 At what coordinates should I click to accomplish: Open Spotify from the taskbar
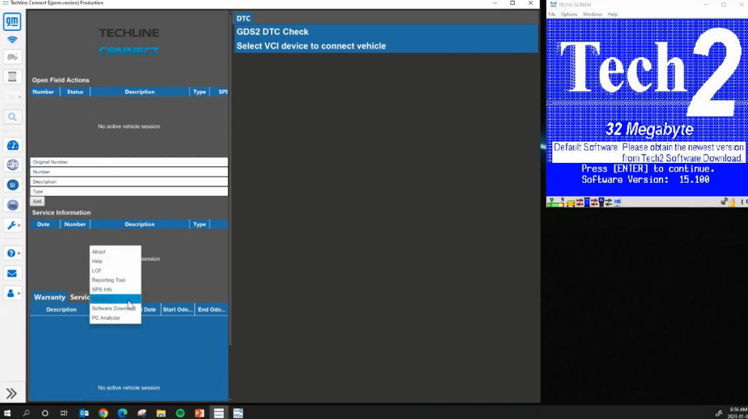[x=180, y=414]
